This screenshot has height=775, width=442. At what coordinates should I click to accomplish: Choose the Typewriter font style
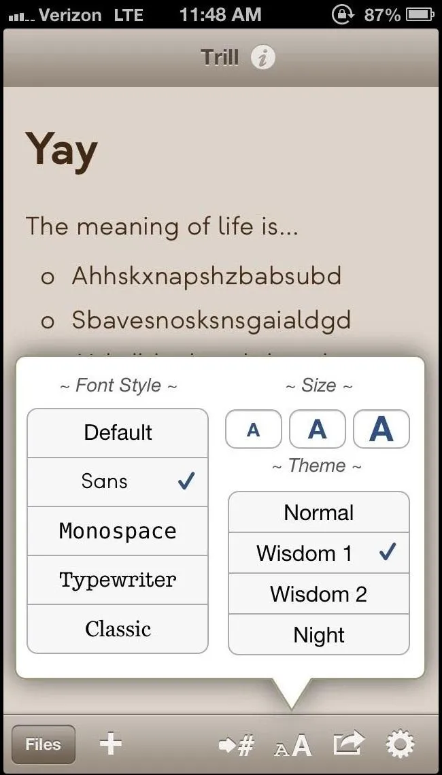pos(118,580)
